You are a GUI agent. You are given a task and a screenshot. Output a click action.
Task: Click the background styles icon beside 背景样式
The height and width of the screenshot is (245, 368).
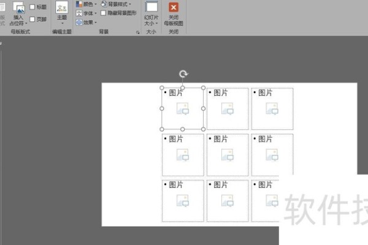pyautogui.click(x=104, y=4)
